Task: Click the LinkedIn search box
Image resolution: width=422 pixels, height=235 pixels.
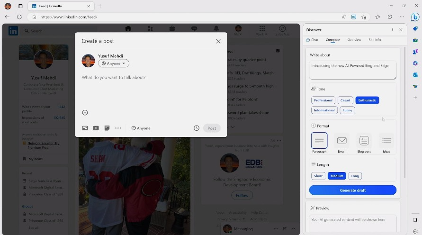Action: pyautogui.click(x=59, y=31)
